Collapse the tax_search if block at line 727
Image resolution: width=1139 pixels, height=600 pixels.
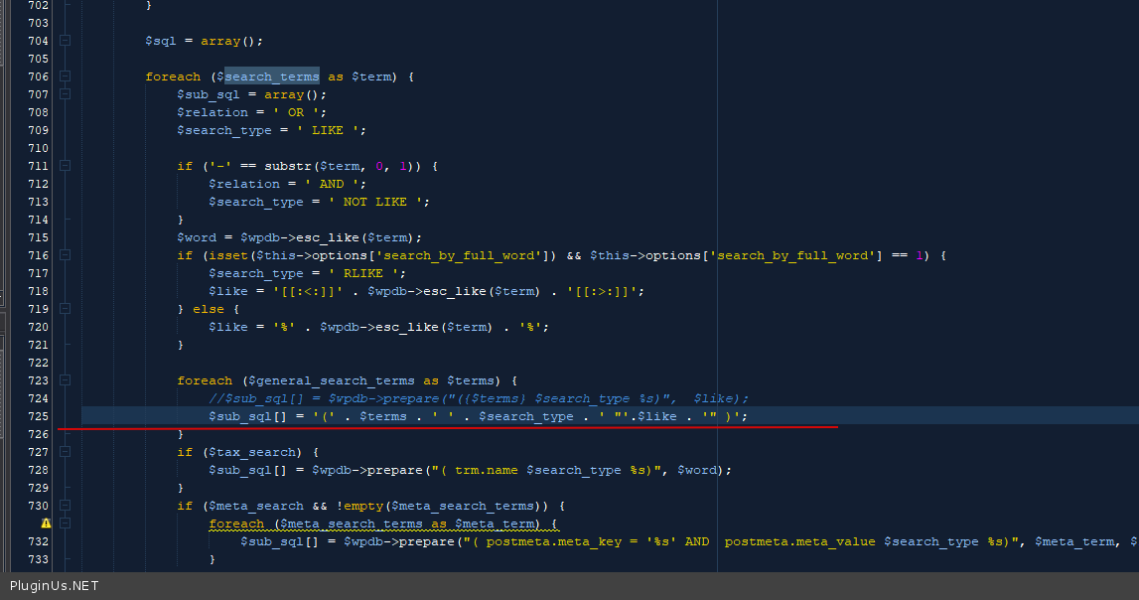coord(66,452)
